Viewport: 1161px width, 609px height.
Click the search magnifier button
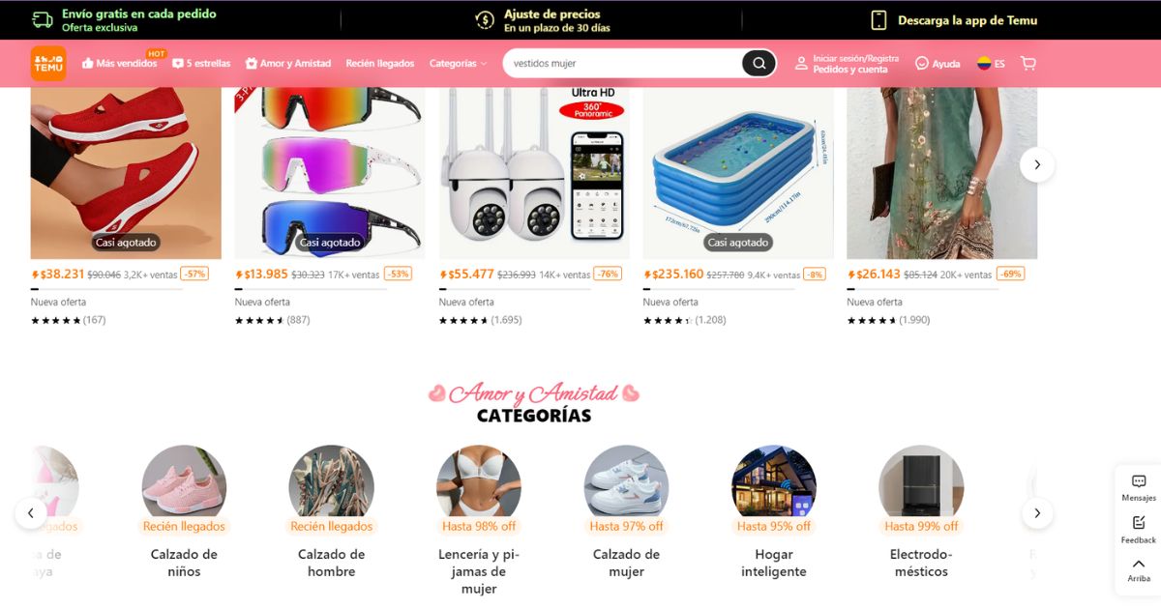[759, 63]
